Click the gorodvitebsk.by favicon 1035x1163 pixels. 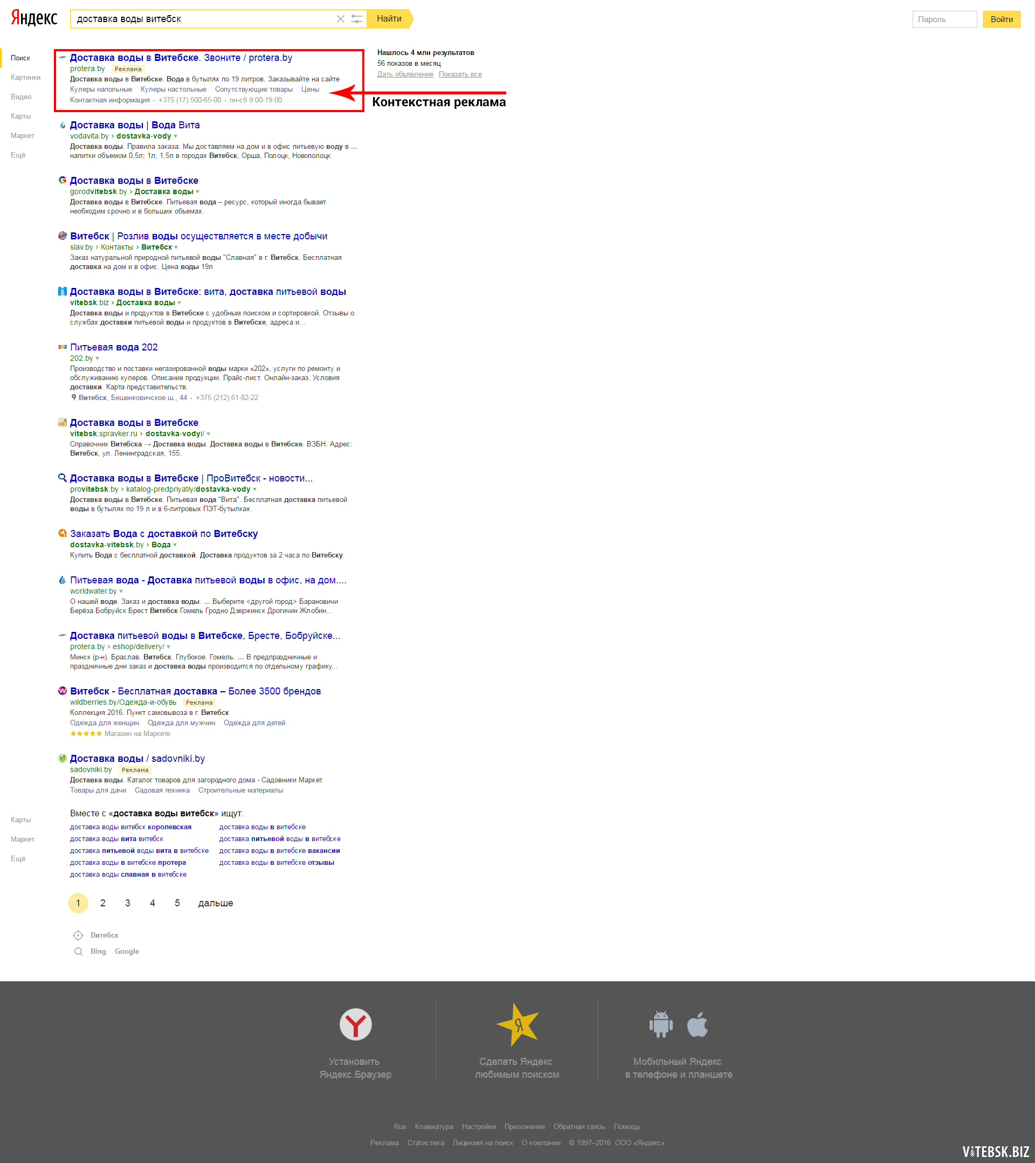[63, 181]
